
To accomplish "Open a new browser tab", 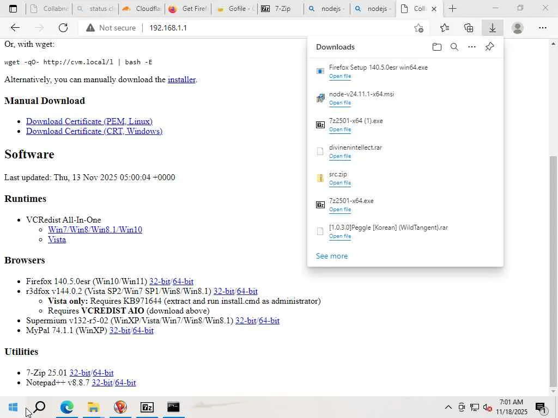I will point(452,9).
